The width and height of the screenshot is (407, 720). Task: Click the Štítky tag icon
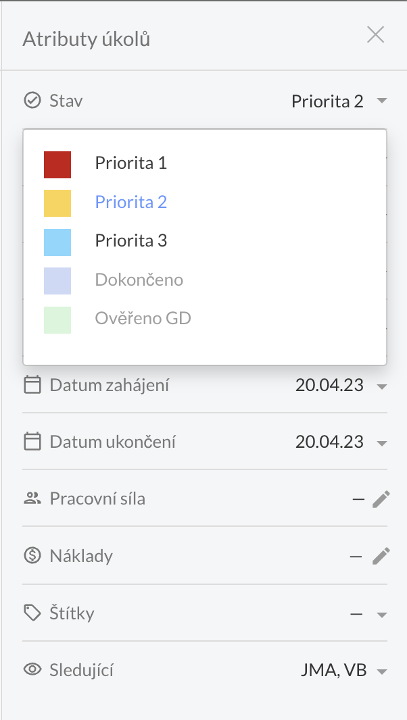[x=32, y=613]
